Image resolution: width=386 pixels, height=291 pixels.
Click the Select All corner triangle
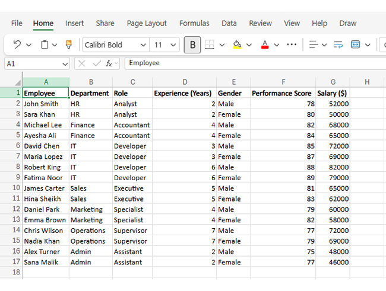[x=18, y=82]
